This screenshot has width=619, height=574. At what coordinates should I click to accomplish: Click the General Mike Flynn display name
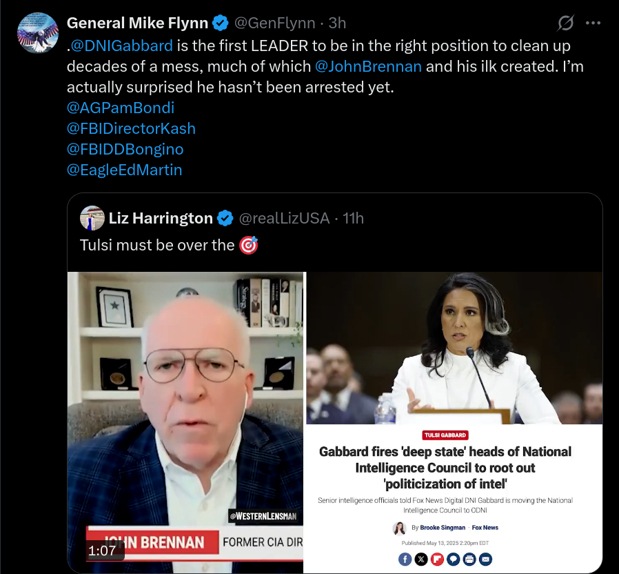[137, 23]
